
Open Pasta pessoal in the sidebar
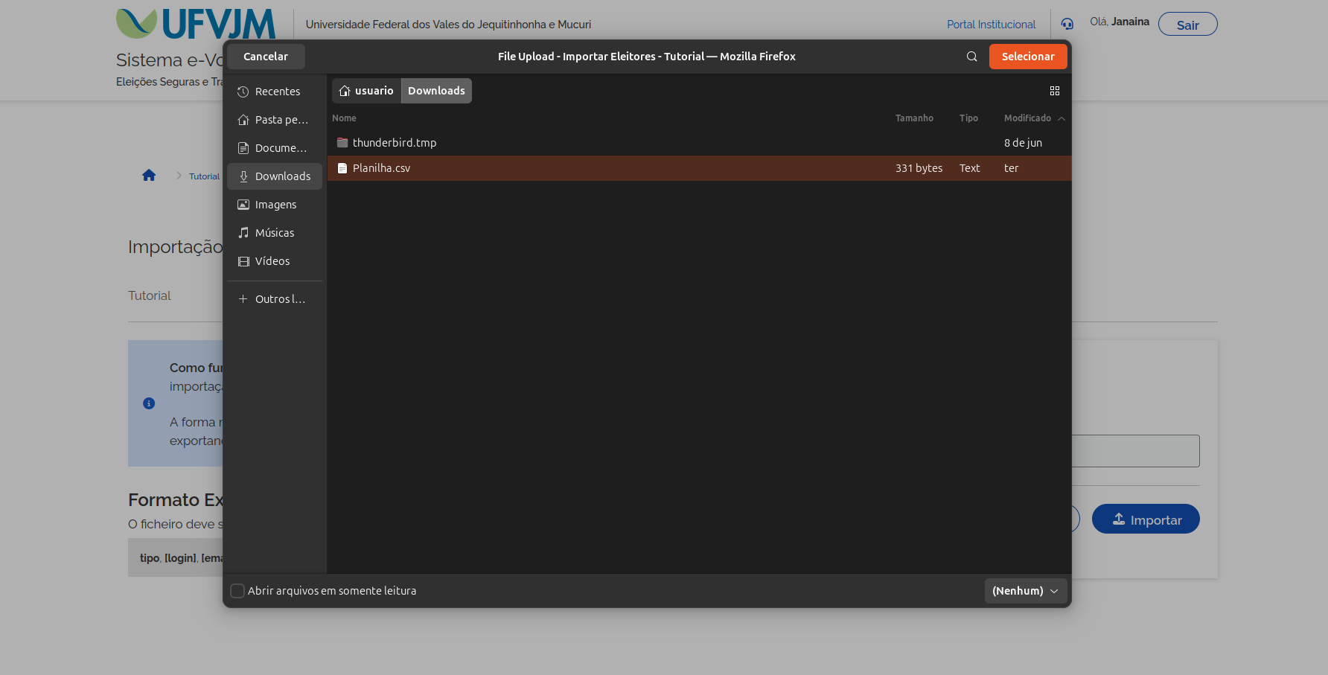pos(275,120)
